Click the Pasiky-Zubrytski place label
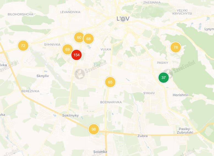 (x=185, y=131)
